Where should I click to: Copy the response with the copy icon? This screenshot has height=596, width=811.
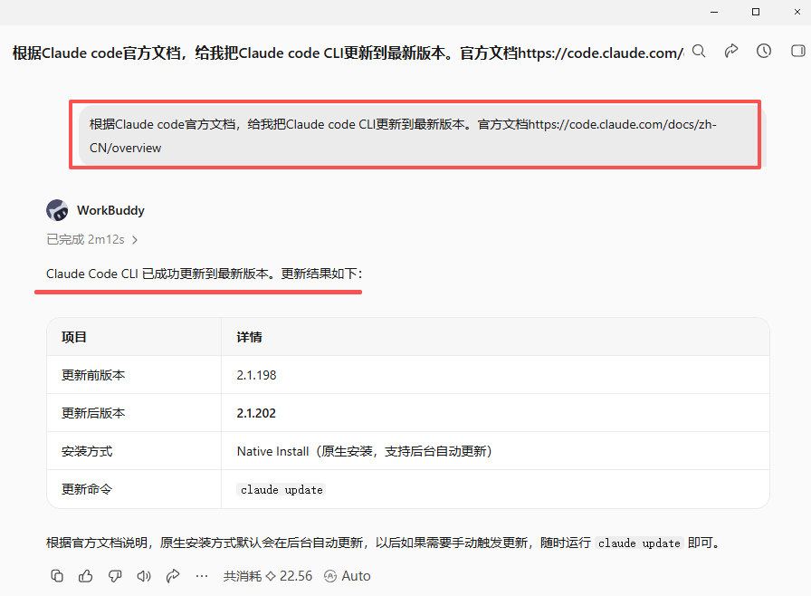click(x=57, y=576)
